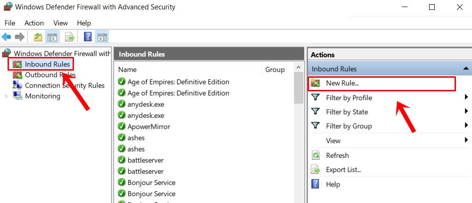Click the Forward arrow toolbar icon
The width and height of the screenshot is (472, 203).
pos(20,37)
